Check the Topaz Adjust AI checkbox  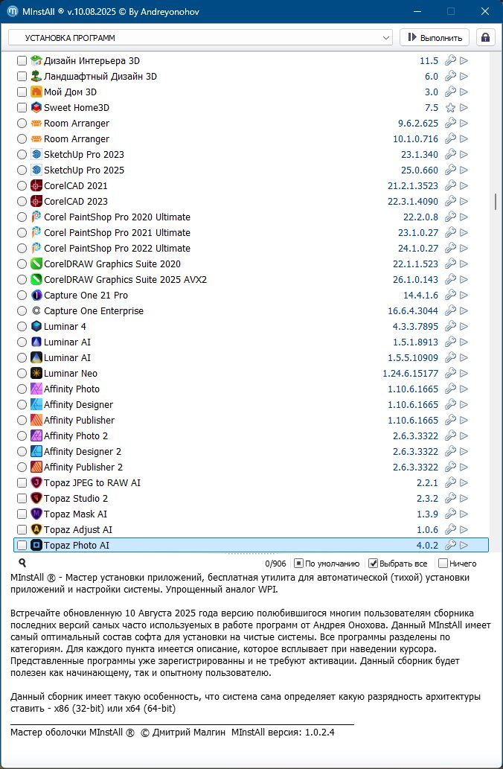(x=22, y=530)
